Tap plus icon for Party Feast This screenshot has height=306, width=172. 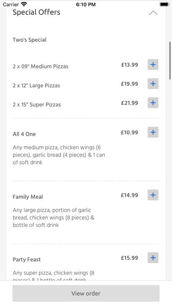pyautogui.click(x=153, y=258)
